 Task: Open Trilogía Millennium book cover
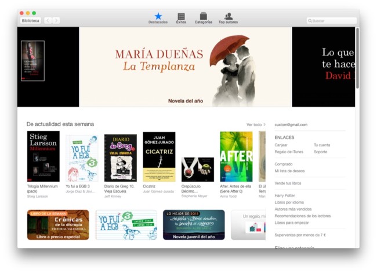(x=43, y=156)
